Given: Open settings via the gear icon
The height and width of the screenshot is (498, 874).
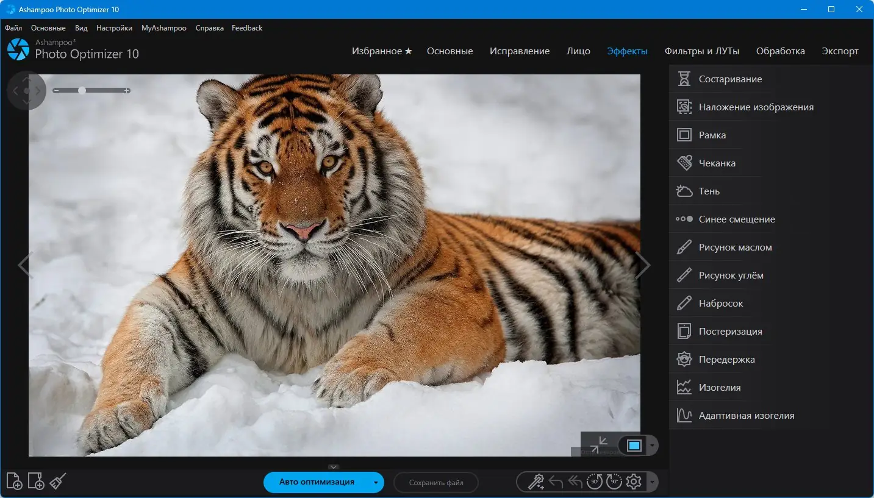Looking at the screenshot, I should pyautogui.click(x=634, y=482).
